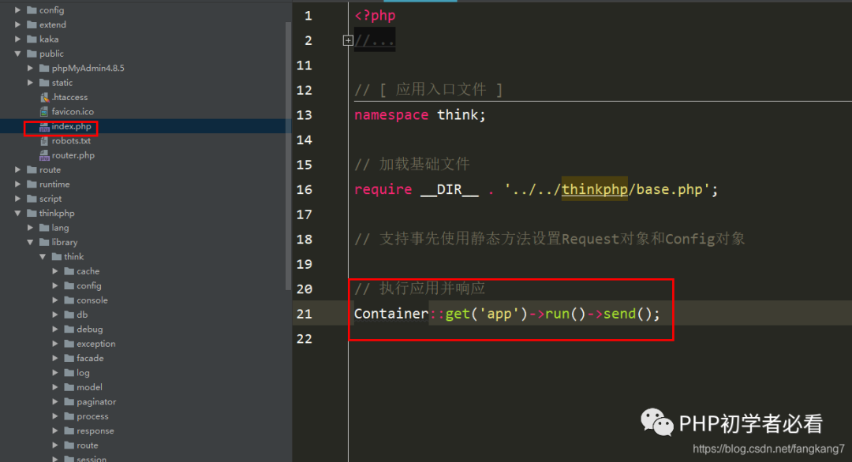This screenshot has width=852, height=462.
Task: Click line number 16 in the gutter
Action: tap(305, 189)
